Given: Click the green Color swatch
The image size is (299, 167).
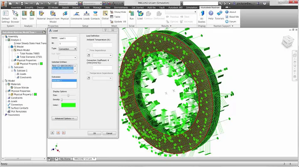Looking at the screenshot, I should click(x=69, y=105).
